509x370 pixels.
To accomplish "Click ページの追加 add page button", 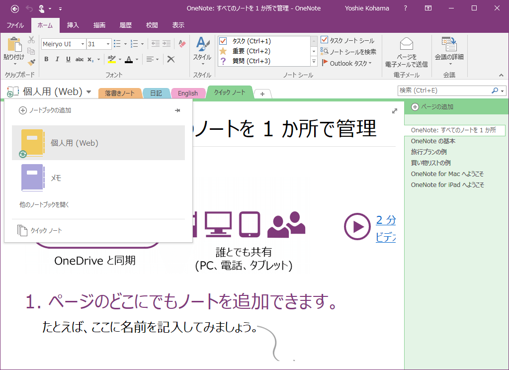I will click(x=432, y=107).
